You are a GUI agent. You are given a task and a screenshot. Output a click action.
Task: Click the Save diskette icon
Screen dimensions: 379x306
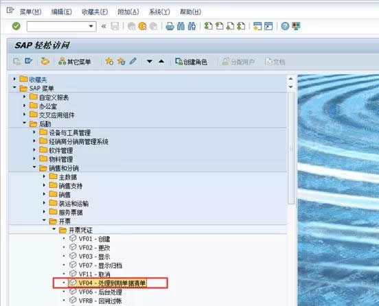115,26
